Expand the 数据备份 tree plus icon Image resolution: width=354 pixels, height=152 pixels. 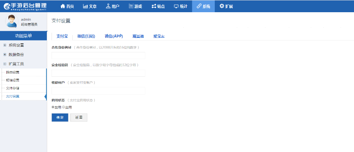point(5,54)
